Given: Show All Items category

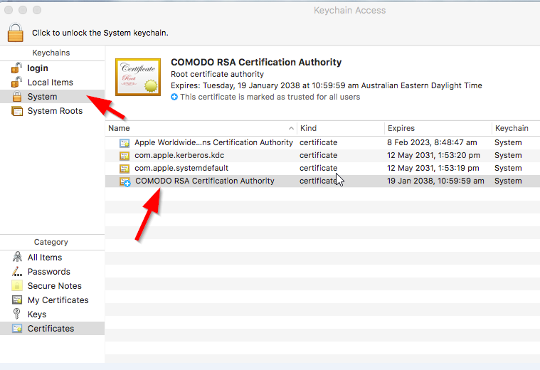Looking at the screenshot, I should coord(53,258).
